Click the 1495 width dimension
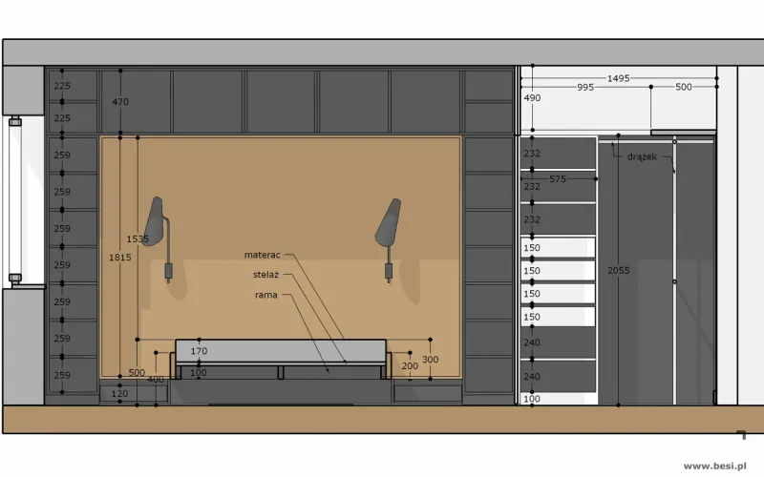This screenshot has width=764, height=477. (x=618, y=78)
